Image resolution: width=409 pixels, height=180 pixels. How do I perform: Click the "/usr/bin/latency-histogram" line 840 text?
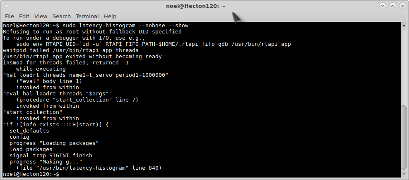89,168
